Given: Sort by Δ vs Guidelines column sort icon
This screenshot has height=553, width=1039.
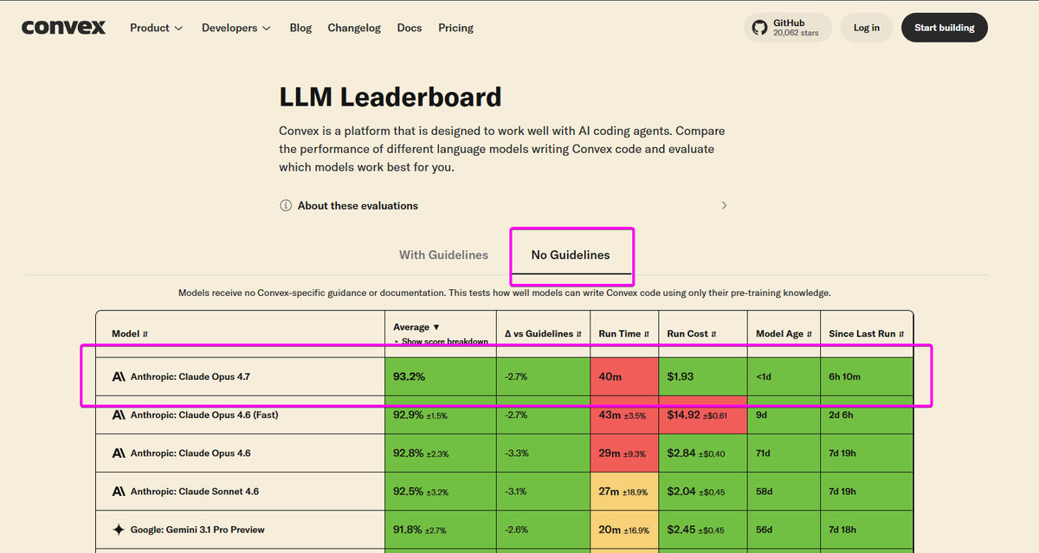Looking at the screenshot, I should pyautogui.click(x=579, y=334).
